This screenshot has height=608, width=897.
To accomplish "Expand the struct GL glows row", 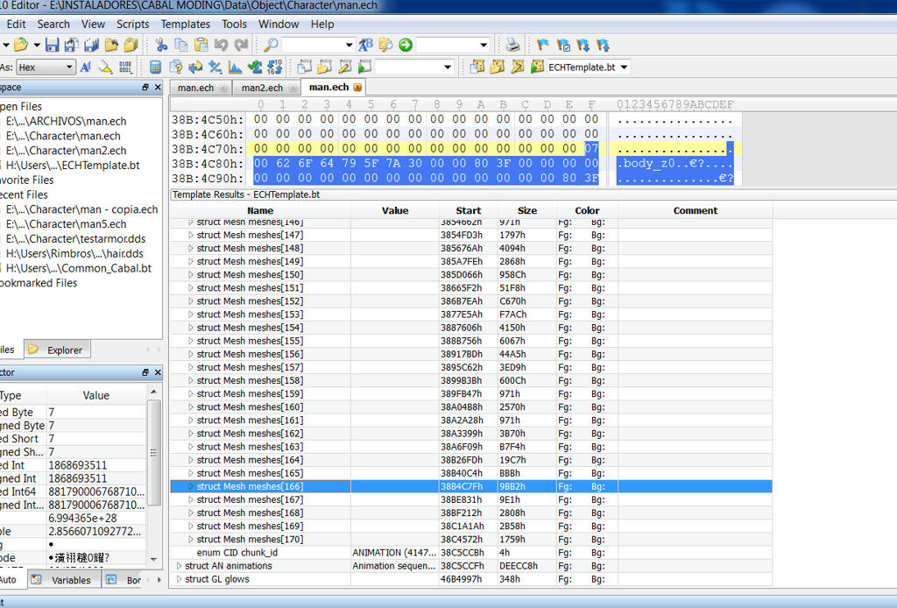I will click(x=180, y=579).
